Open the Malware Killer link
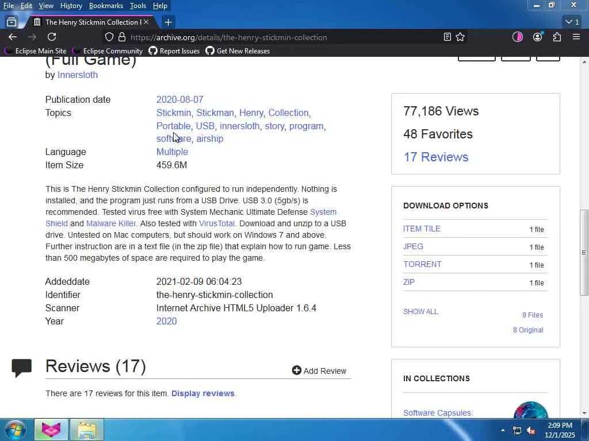This screenshot has height=441, width=589. [111, 223]
